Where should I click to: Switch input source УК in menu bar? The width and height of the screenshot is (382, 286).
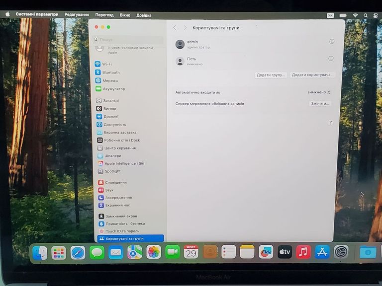click(x=330, y=15)
